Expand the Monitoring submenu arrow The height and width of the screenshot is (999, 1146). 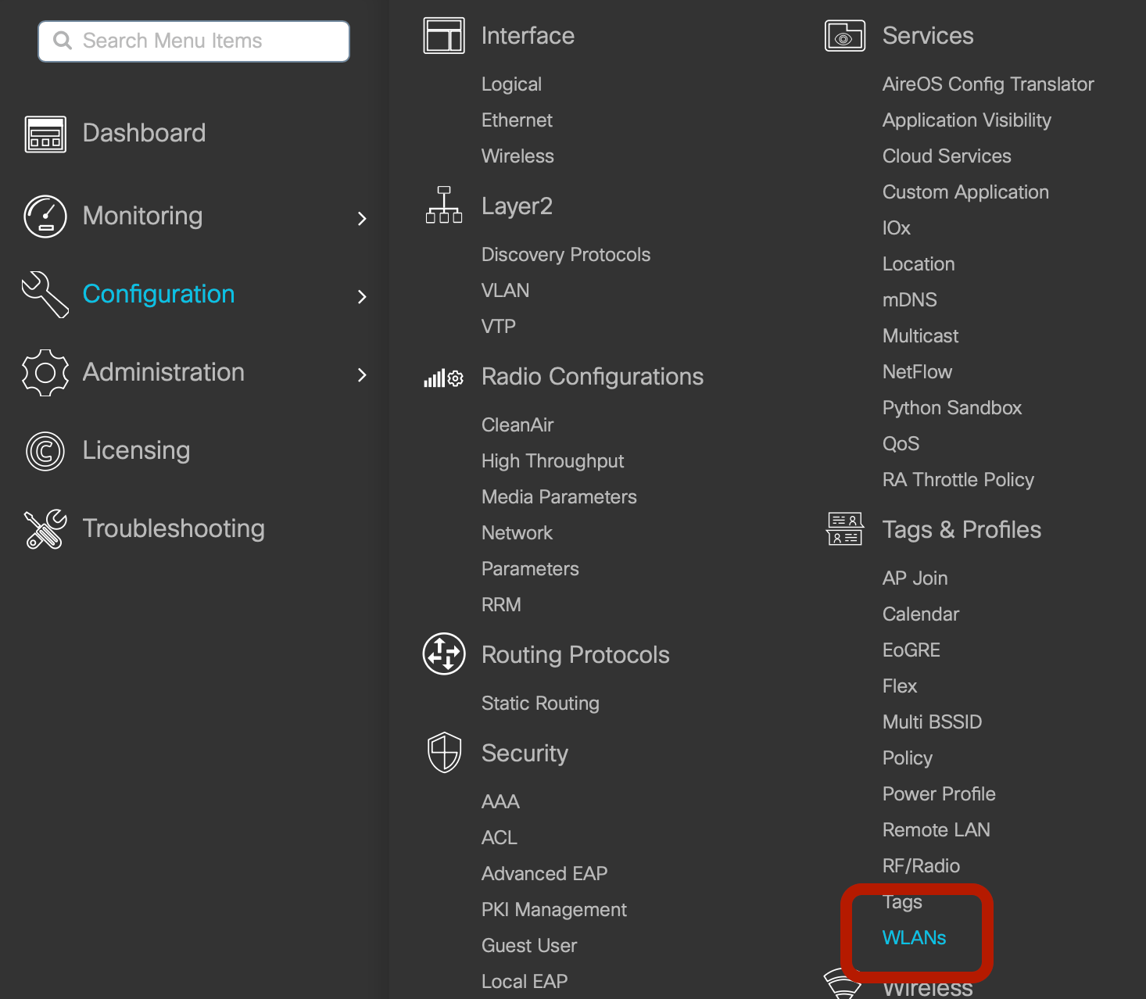coord(362,218)
